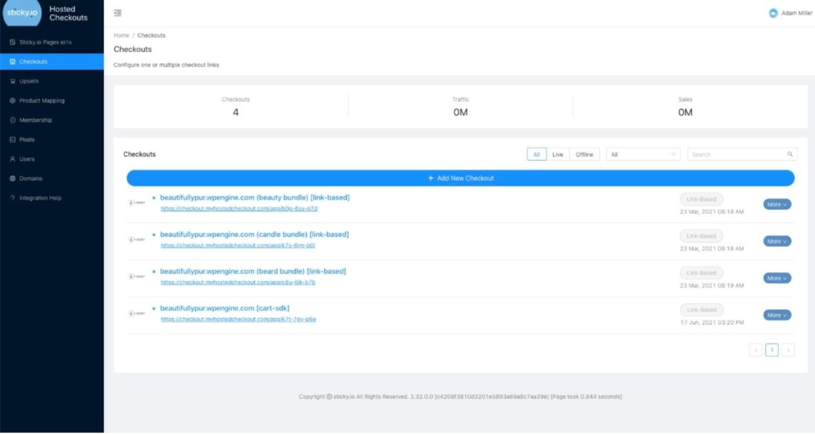Click the Membership sidebar icon
The width and height of the screenshot is (815, 434).
[13, 120]
